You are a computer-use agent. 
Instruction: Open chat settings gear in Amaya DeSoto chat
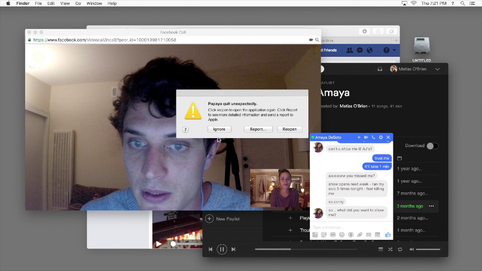coord(381,137)
